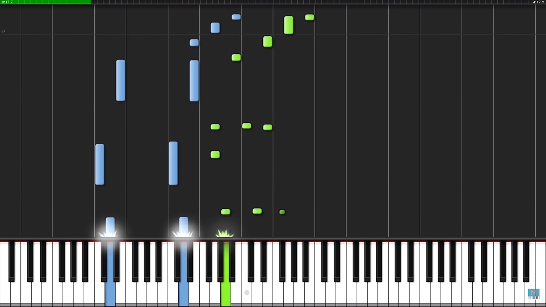Click the total time 4:19.9 label

pos(538,2)
